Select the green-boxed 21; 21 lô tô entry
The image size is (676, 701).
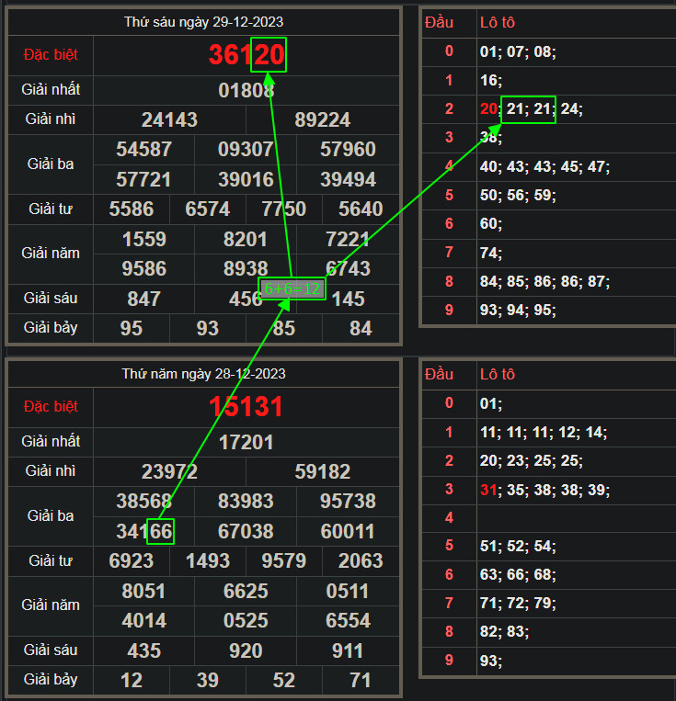coord(528,109)
